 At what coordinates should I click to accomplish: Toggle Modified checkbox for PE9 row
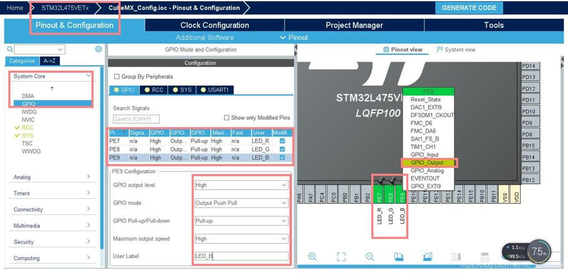(282, 158)
